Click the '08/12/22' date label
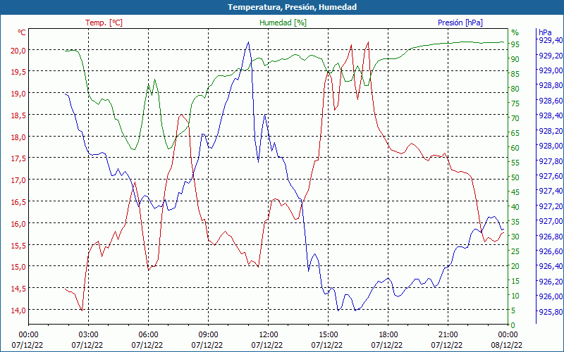The width and height of the screenshot is (564, 352). (x=506, y=345)
